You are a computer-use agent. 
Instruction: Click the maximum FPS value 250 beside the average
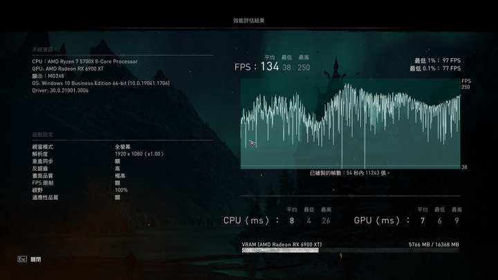click(304, 67)
